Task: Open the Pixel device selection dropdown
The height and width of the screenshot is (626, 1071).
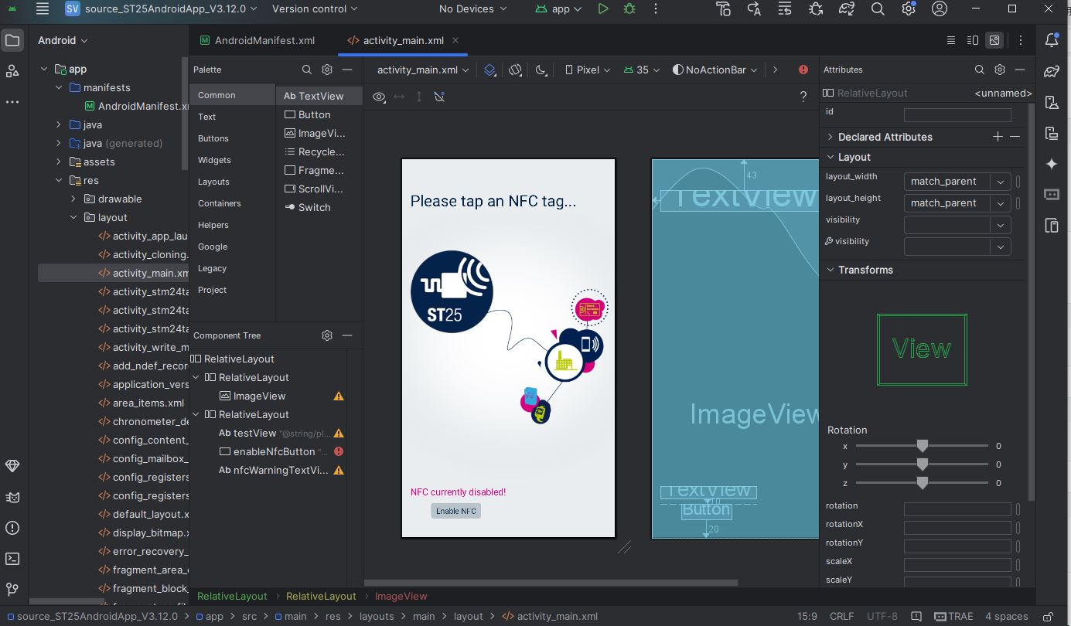Action: (x=588, y=70)
